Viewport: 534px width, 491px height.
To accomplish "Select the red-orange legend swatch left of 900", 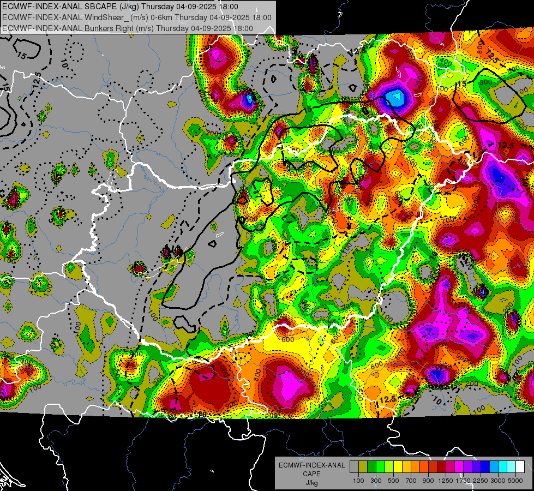I will pyautogui.click(x=424, y=466).
